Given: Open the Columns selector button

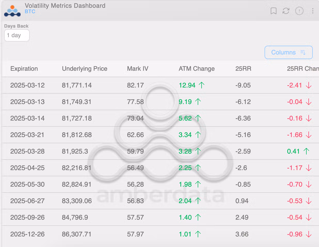Looking at the screenshot, I should [288, 52].
